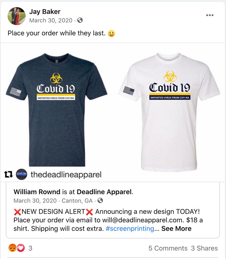Image resolution: width=226 pixels, height=259 pixels.
Task: Click the heart love reaction icon
Action: pos(21,248)
